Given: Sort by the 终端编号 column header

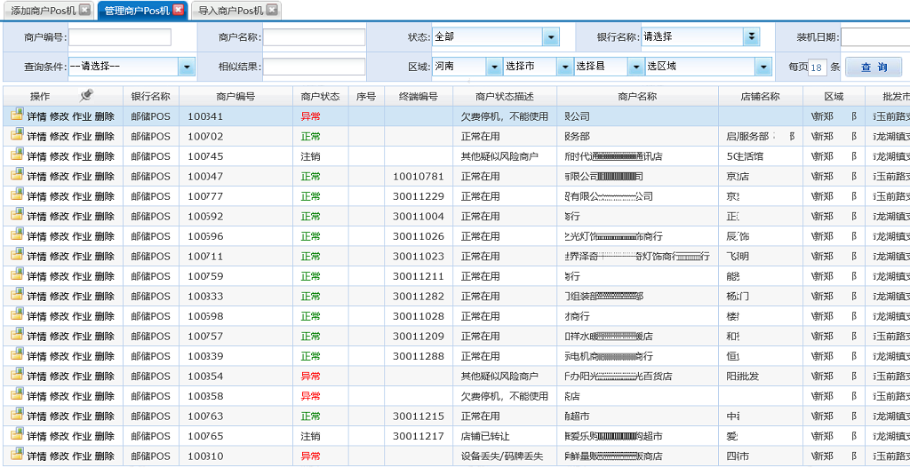Looking at the screenshot, I should coord(419,96).
